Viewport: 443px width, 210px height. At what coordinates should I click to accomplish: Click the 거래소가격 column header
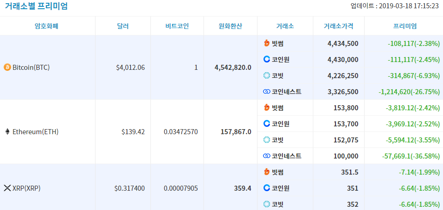pos(338,26)
